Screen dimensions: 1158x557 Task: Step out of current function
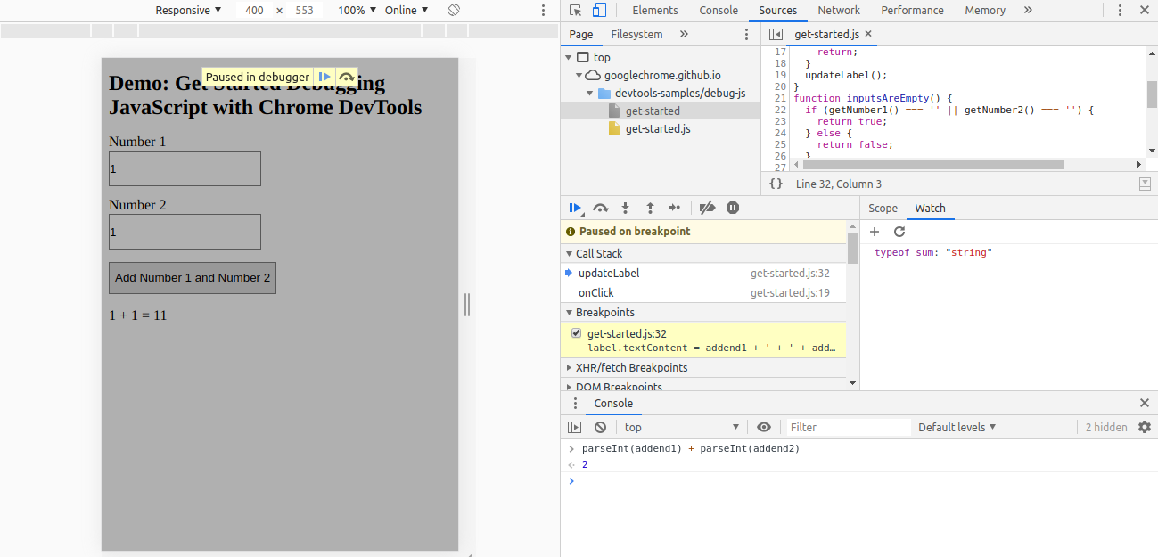pos(650,208)
